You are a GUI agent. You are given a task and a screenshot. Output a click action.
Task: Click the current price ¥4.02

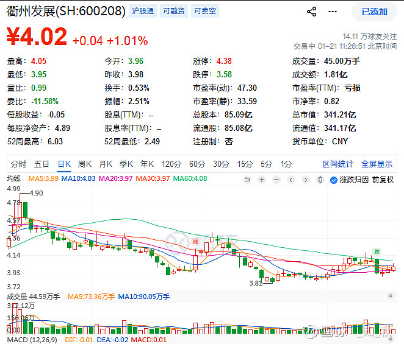[37, 37]
